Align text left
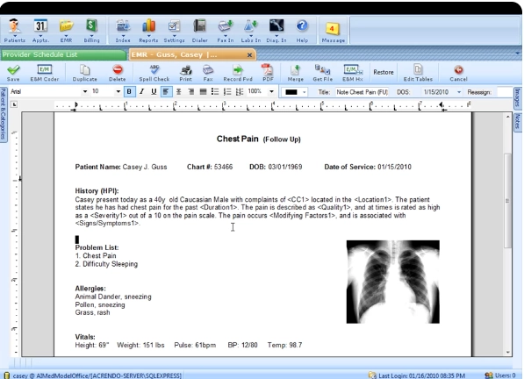524x379 pixels. [166, 91]
